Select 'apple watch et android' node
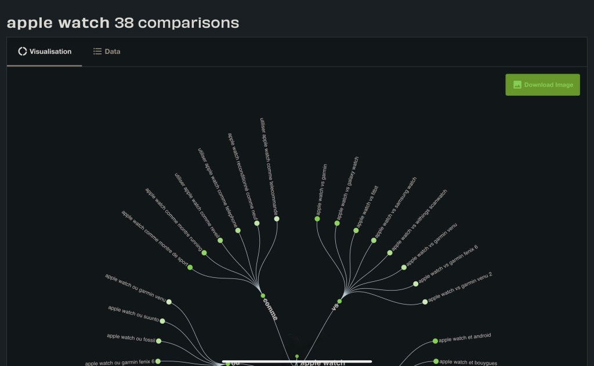Viewport: 594px width, 366px height. [x=436, y=341]
